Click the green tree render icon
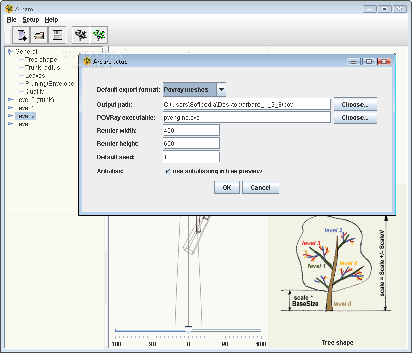Image resolution: width=412 pixels, height=353 pixels. click(99, 35)
